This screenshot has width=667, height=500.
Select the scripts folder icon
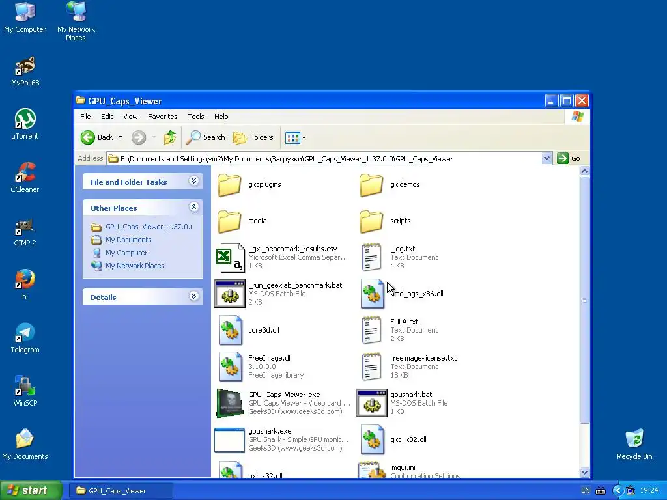point(371,221)
